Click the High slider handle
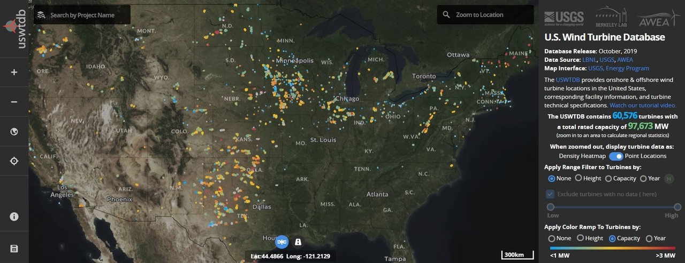Viewport: 685px width, 263px height. pyautogui.click(x=678, y=207)
